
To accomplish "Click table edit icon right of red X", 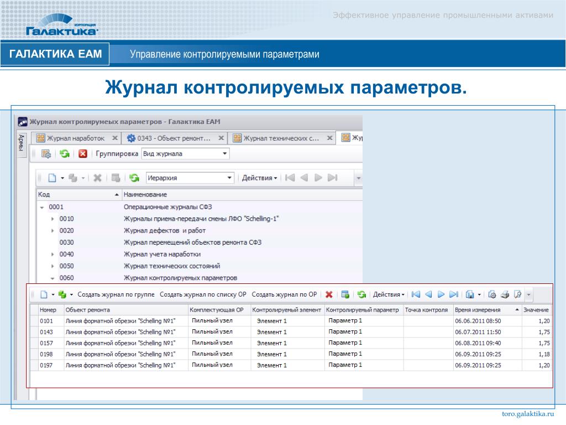I will 345,294.
